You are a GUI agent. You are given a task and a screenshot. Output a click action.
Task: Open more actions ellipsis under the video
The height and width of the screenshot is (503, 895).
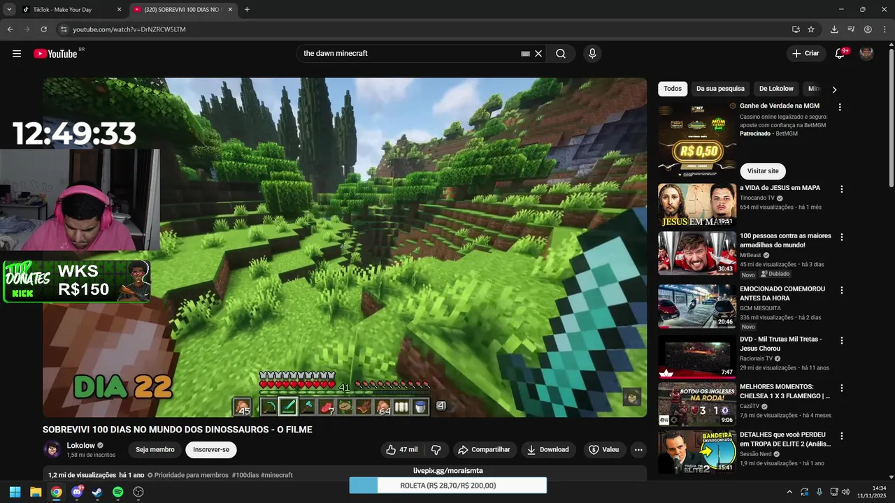[x=638, y=450]
